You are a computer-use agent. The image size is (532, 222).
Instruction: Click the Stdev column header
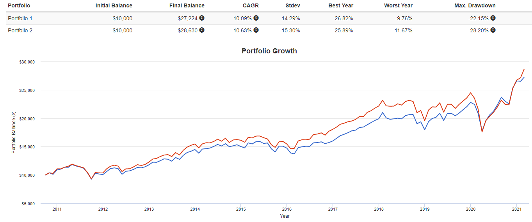pyautogui.click(x=293, y=6)
